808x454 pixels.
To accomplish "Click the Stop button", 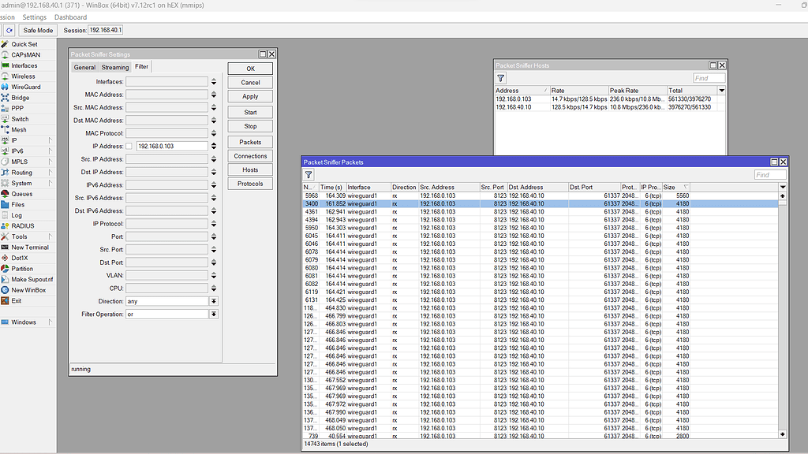I will coord(250,126).
